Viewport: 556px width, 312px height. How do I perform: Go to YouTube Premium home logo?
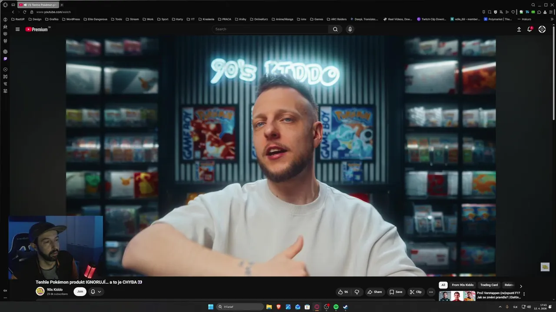(36, 29)
